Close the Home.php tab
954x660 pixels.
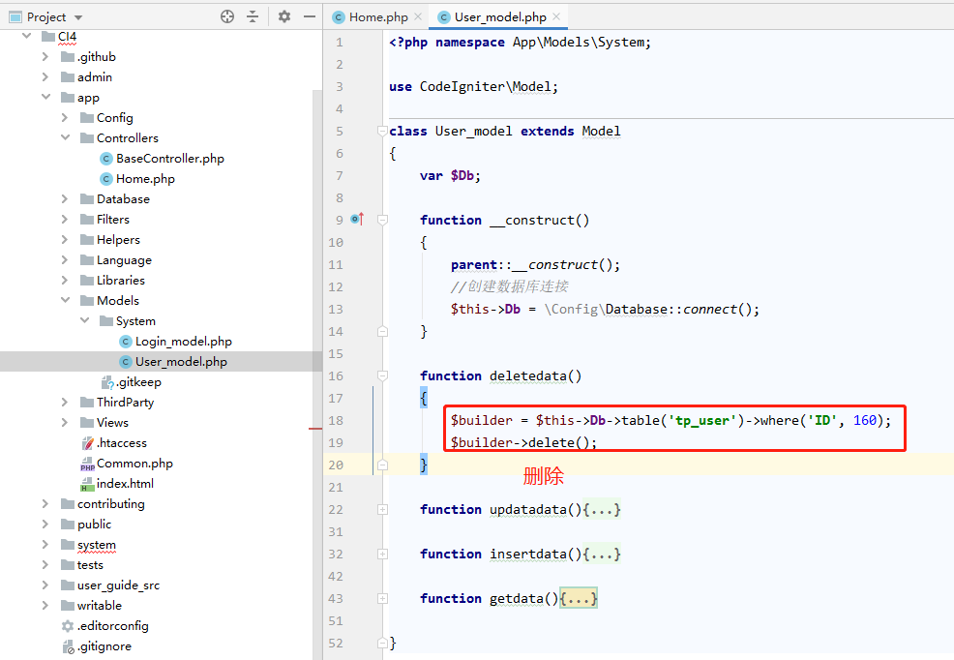418,16
